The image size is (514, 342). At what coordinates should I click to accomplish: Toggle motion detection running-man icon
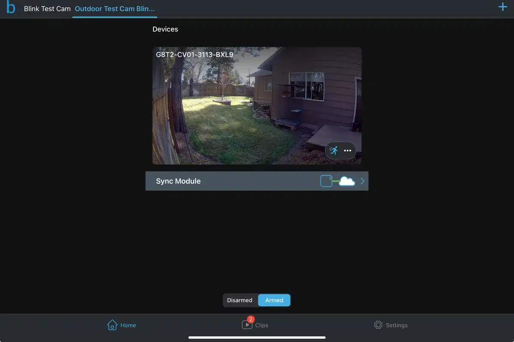pyautogui.click(x=334, y=150)
